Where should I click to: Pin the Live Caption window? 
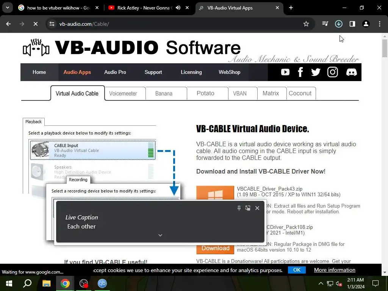pos(239,208)
